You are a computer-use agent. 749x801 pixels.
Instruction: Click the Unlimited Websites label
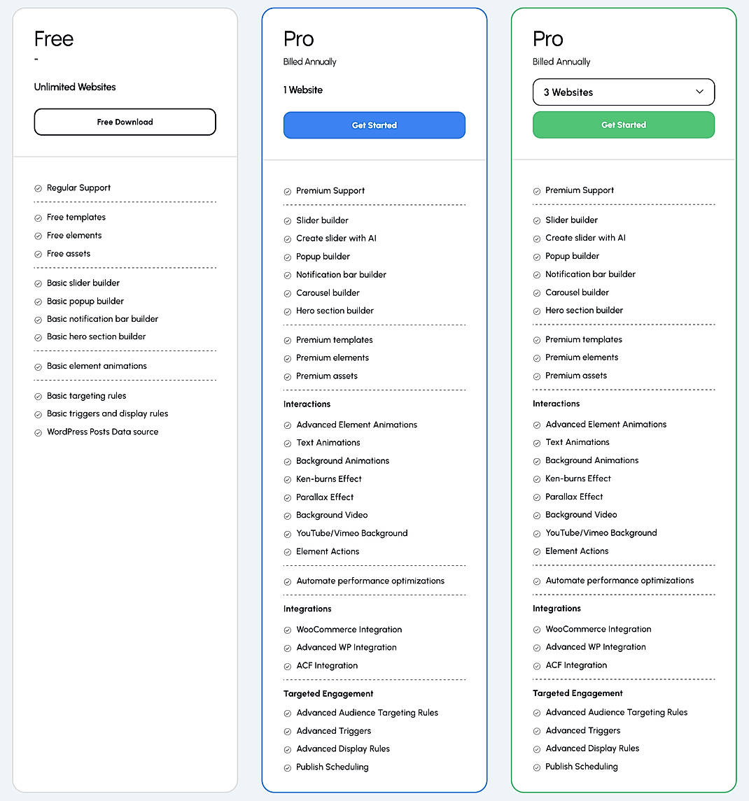pos(75,87)
